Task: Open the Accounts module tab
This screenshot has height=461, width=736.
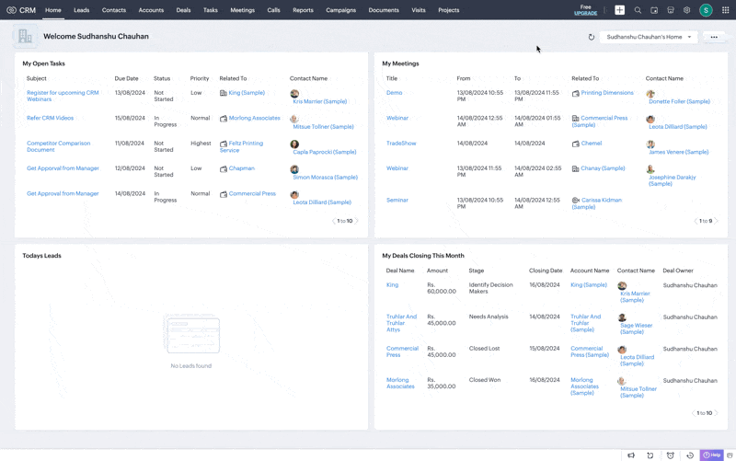Action: click(x=151, y=10)
